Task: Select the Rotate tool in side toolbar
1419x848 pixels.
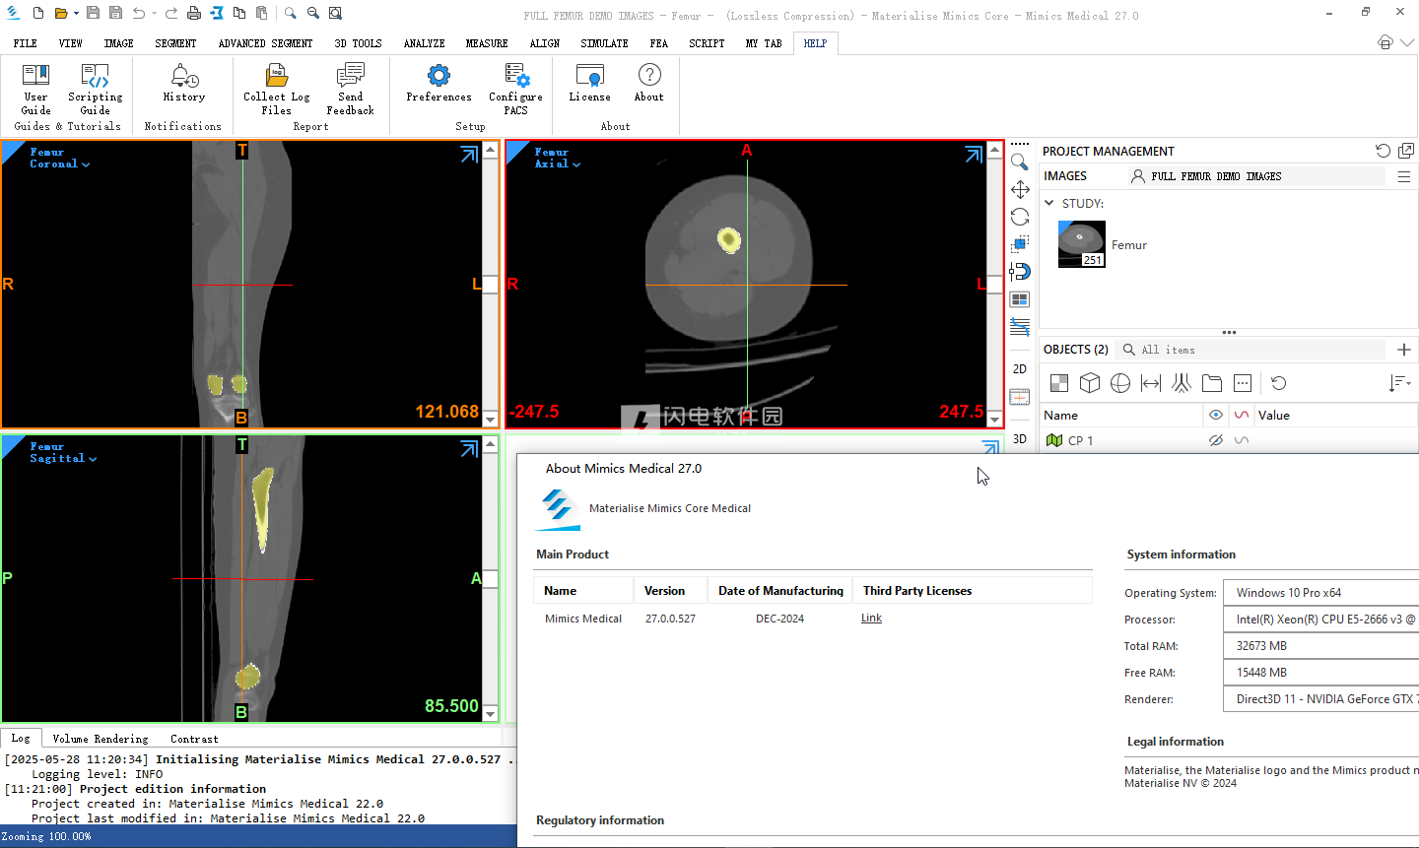Action: point(1020,217)
